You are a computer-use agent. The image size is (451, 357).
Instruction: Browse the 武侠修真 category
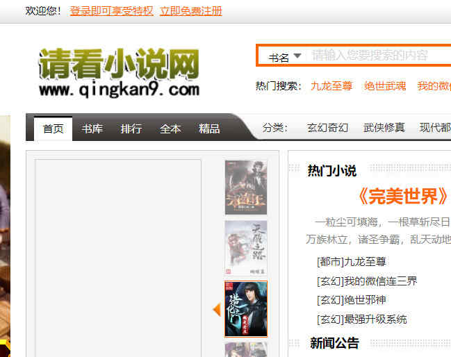pyautogui.click(x=384, y=128)
